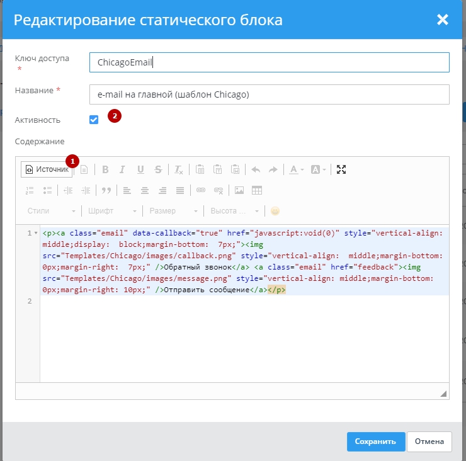Click the Название input field
The image size is (466, 461).
pos(270,94)
